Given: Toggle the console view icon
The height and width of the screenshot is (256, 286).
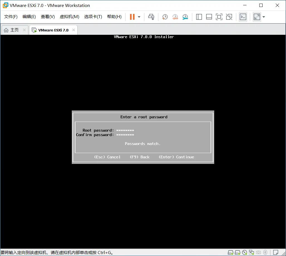Looking at the screenshot, I should [x=243, y=17].
